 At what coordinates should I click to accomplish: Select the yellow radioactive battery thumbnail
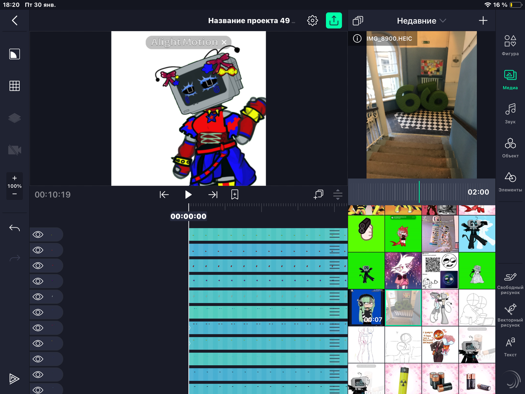(403, 379)
